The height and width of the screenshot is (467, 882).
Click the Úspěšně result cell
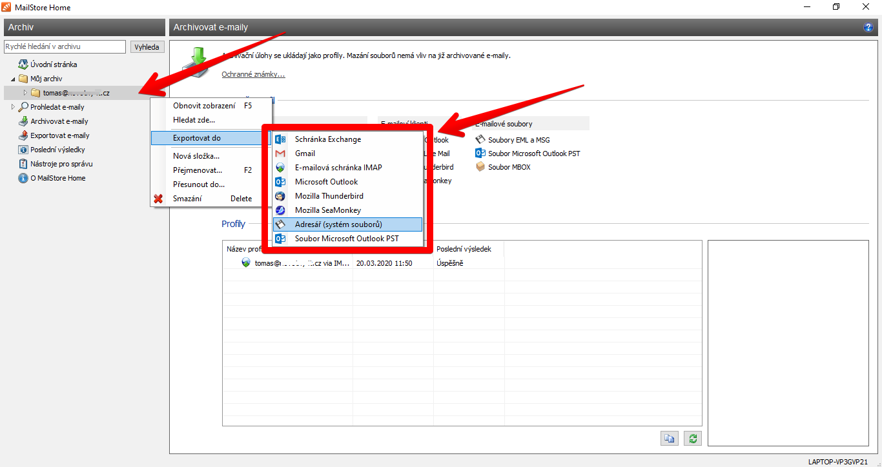tap(450, 263)
